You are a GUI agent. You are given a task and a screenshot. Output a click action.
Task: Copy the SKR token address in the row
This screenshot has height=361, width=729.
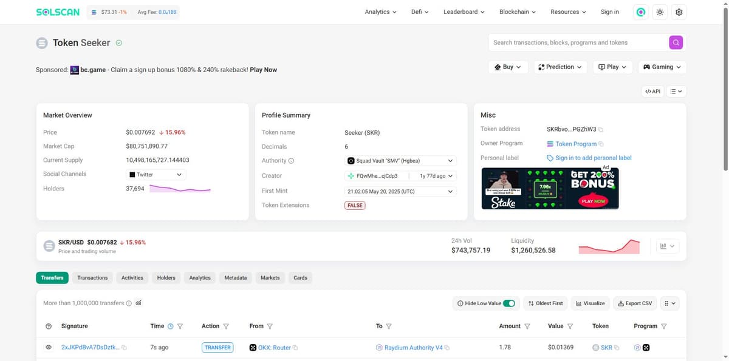617,348
